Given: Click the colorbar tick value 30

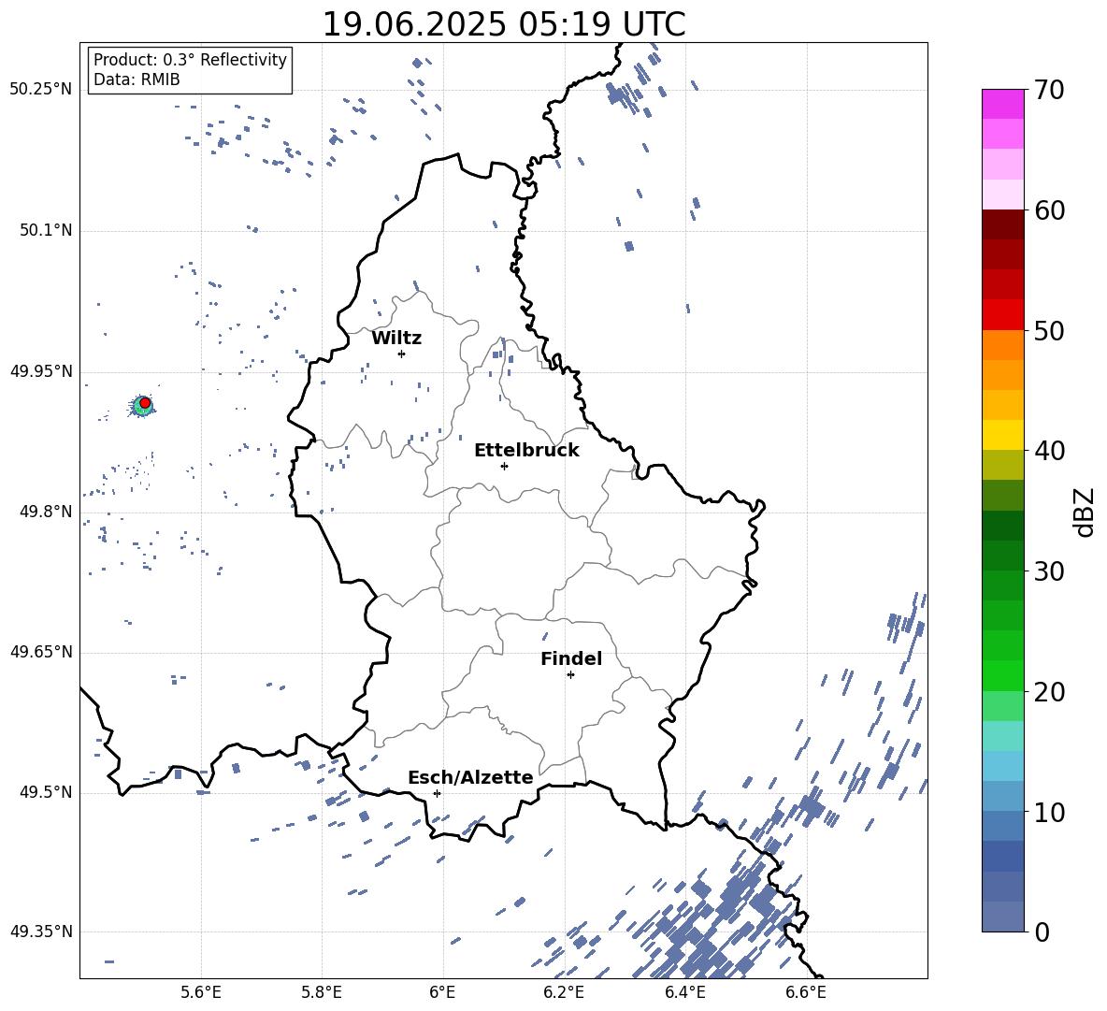Looking at the screenshot, I should point(1048,571).
